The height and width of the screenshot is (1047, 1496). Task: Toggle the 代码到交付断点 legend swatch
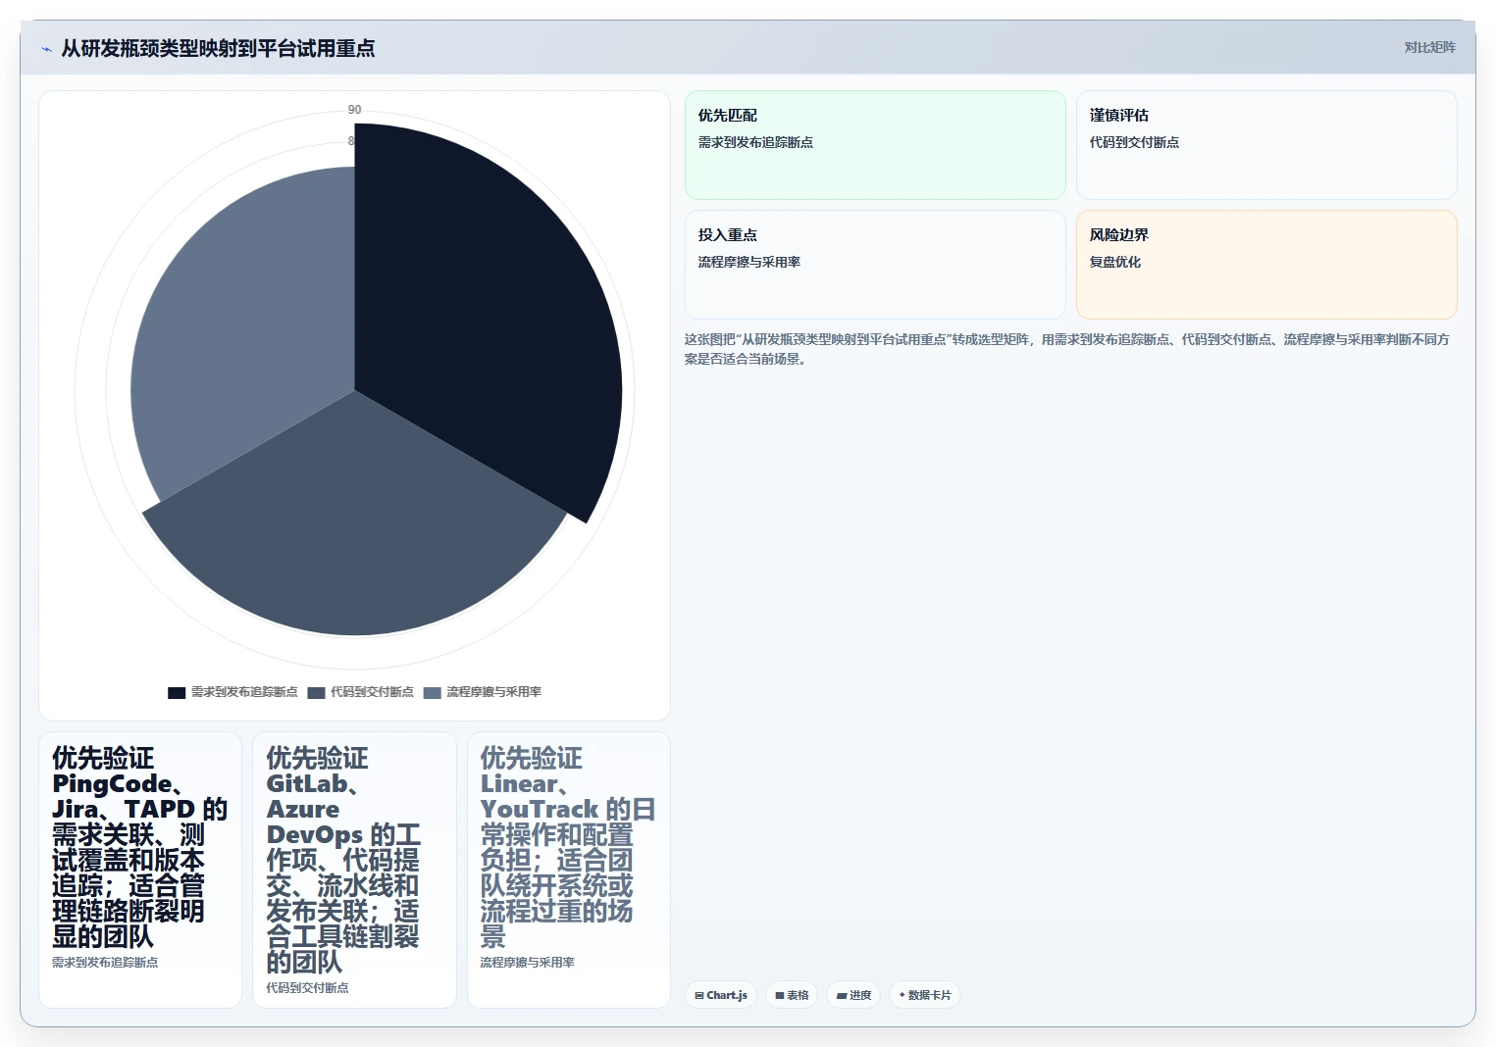[316, 692]
